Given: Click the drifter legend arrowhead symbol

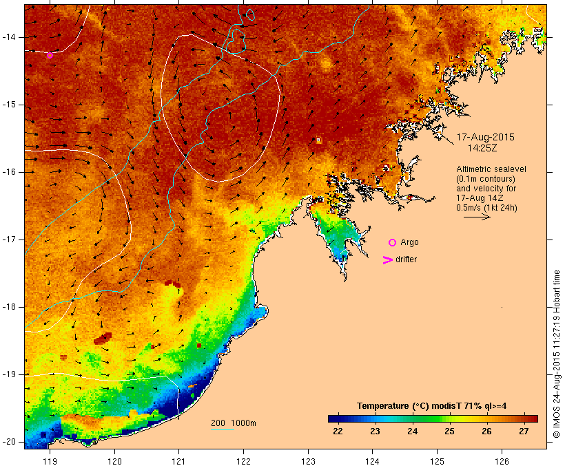Looking at the screenshot, I should (x=388, y=260).
